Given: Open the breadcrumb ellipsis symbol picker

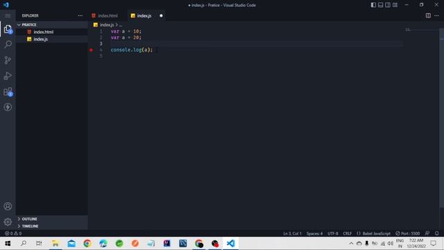Looking at the screenshot, I should [x=121, y=25].
